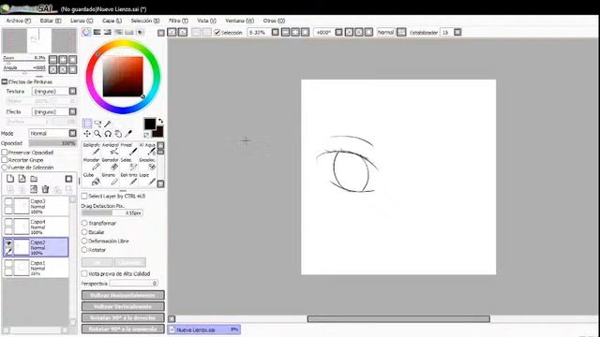The image size is (600, 337).
Task: Select the hand pan tool
Action: 118,133
